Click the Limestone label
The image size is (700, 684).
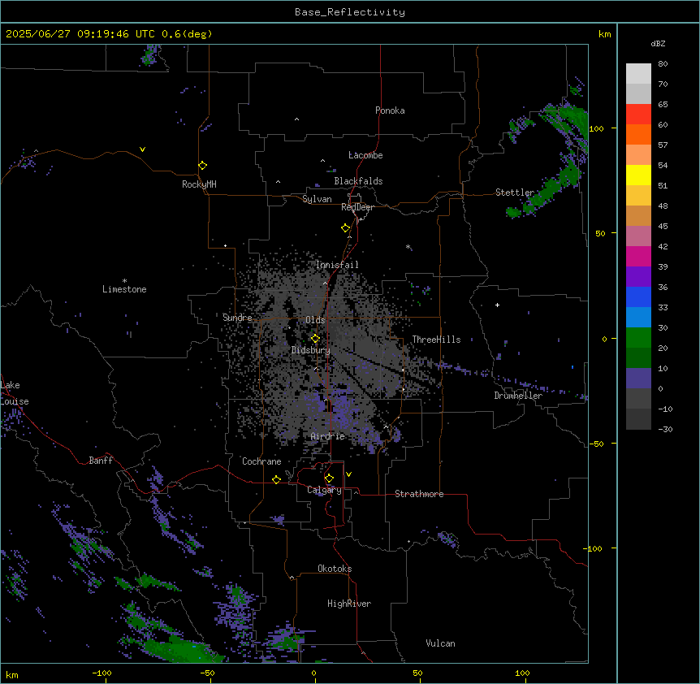pyautogui.click(x=124, y=289)
